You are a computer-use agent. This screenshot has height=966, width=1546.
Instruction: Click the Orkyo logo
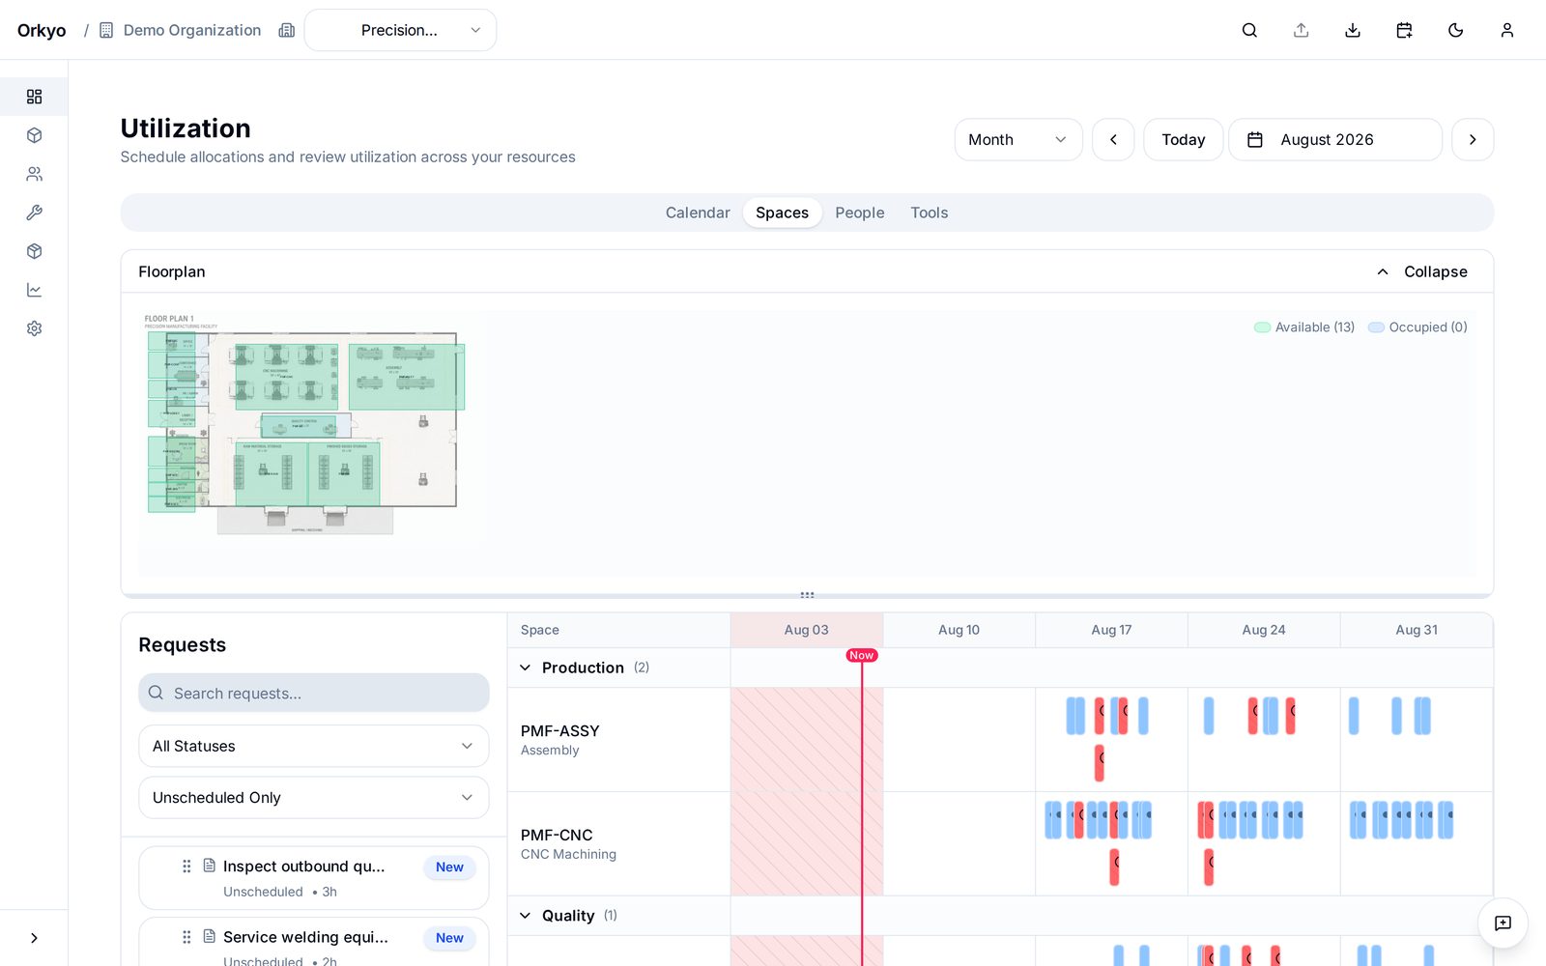[x=42, y=30]
